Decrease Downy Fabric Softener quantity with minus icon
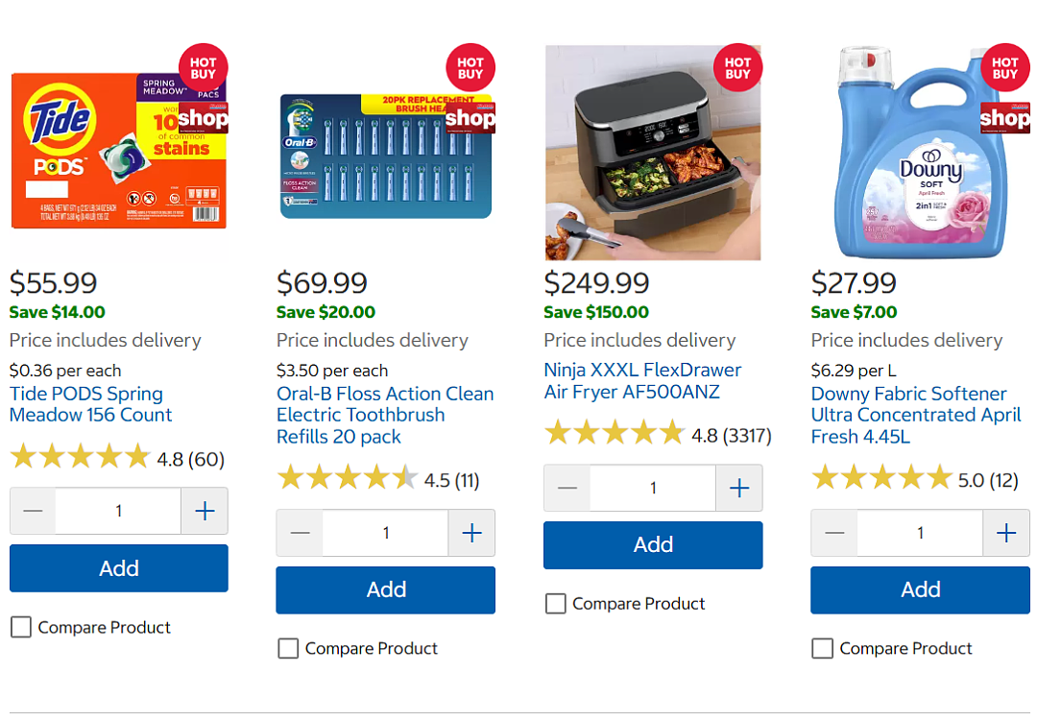Screen dimensions: 1037x721 pos(834,533)
